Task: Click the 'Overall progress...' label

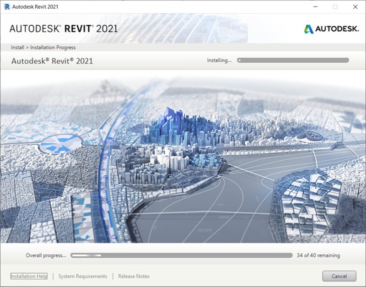Action: pos(46,255)
